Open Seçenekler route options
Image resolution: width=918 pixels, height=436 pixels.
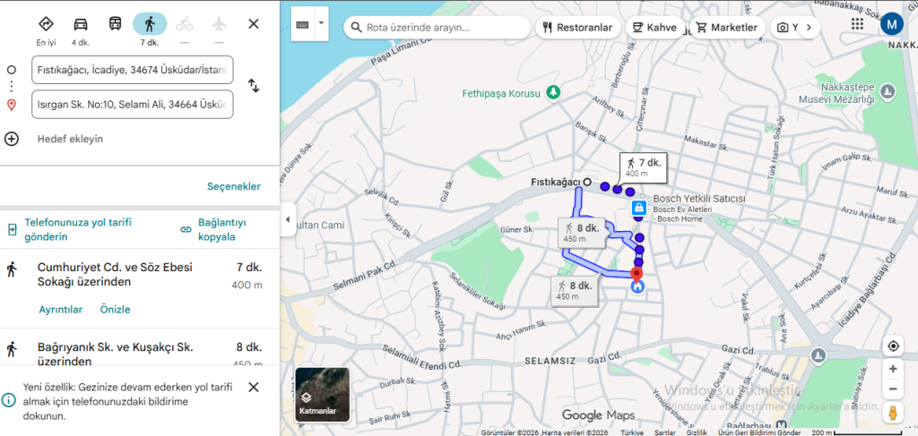pyautogui.click(x=234, y=186)
